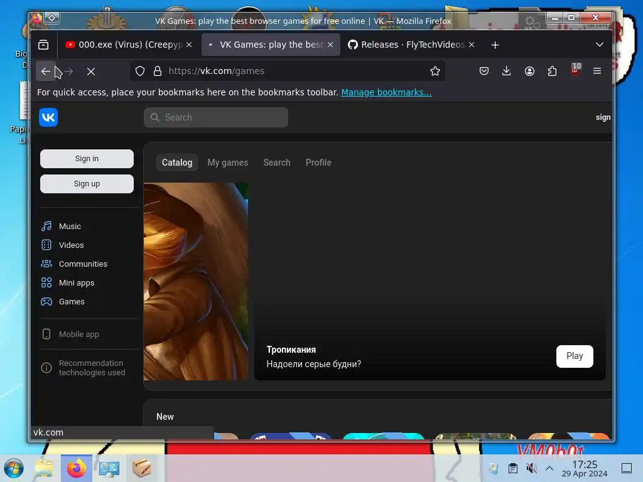Open the Downloads arrow icon
The height and width of the screenshot is (482, 643).
coord(507,72)
